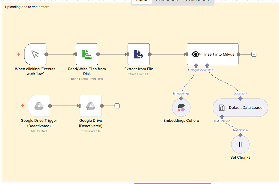
Task: Click the lightning trigger icon beside Execute workflow node
Action: (19, 54)
